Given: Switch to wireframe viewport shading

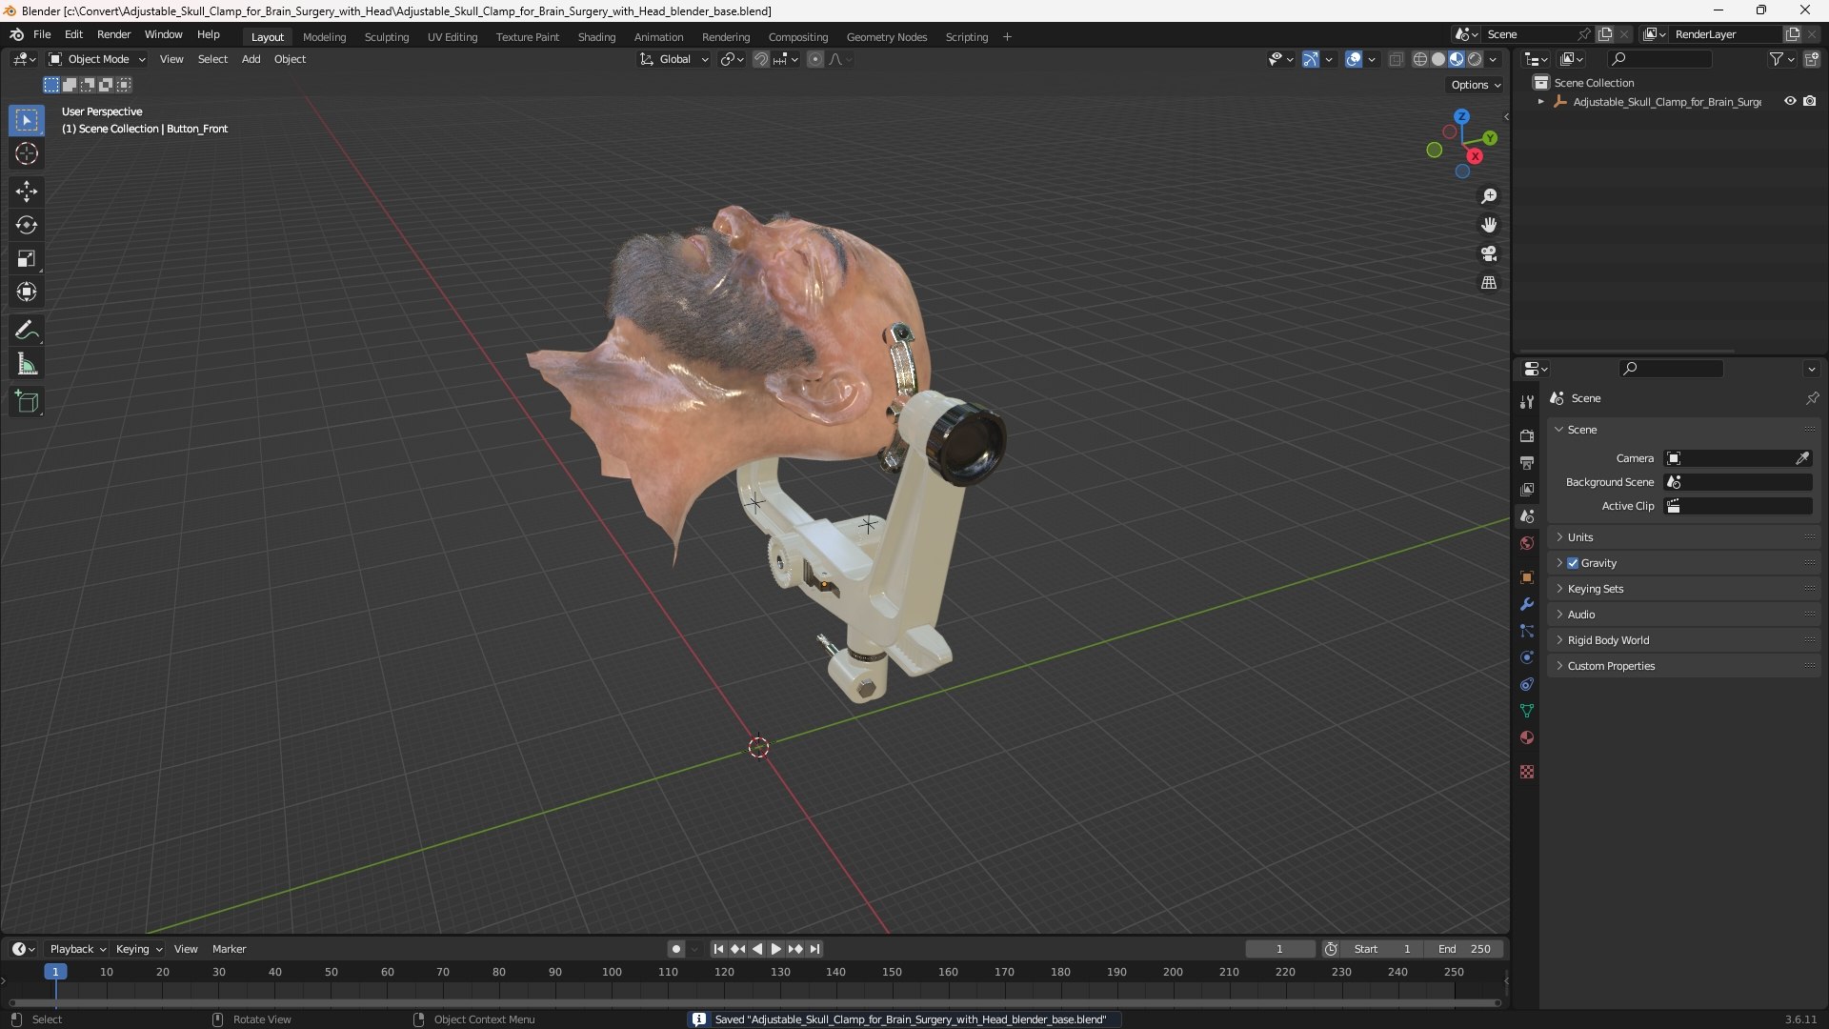Looking at the screenshot, I should coord(1420,59).
